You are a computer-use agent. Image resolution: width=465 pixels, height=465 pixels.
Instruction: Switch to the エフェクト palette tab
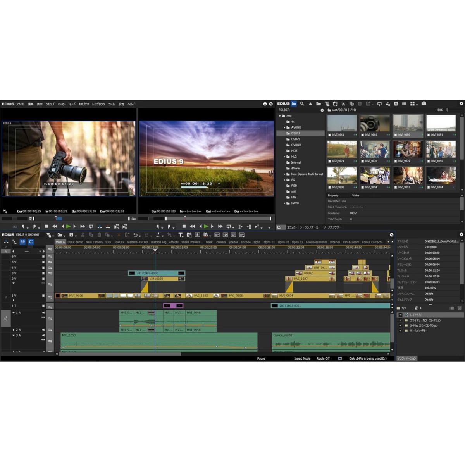pos(292,227)
